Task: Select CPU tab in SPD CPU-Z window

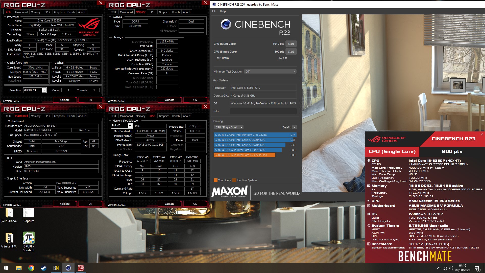Action: pyautogui.click(x=113, y=116)
